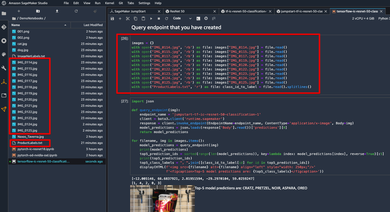Open the ProductLabels.txt file
The height and width of the screenshot is (212, 390).
pos(30,143)
